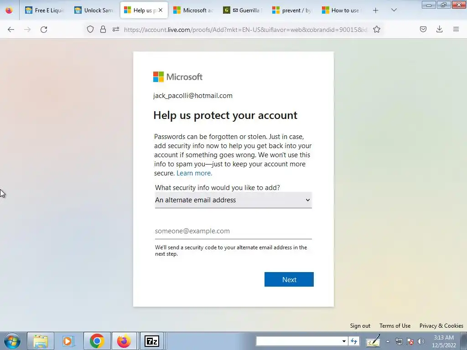Viewport: 467px width, 350px height.
Task: Click the network tray icon
Action: [x=399, y=341]
